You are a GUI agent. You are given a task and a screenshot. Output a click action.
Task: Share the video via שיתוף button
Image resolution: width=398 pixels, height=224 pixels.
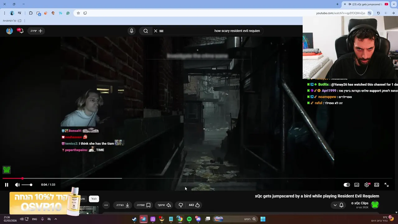tap(164, 205)
